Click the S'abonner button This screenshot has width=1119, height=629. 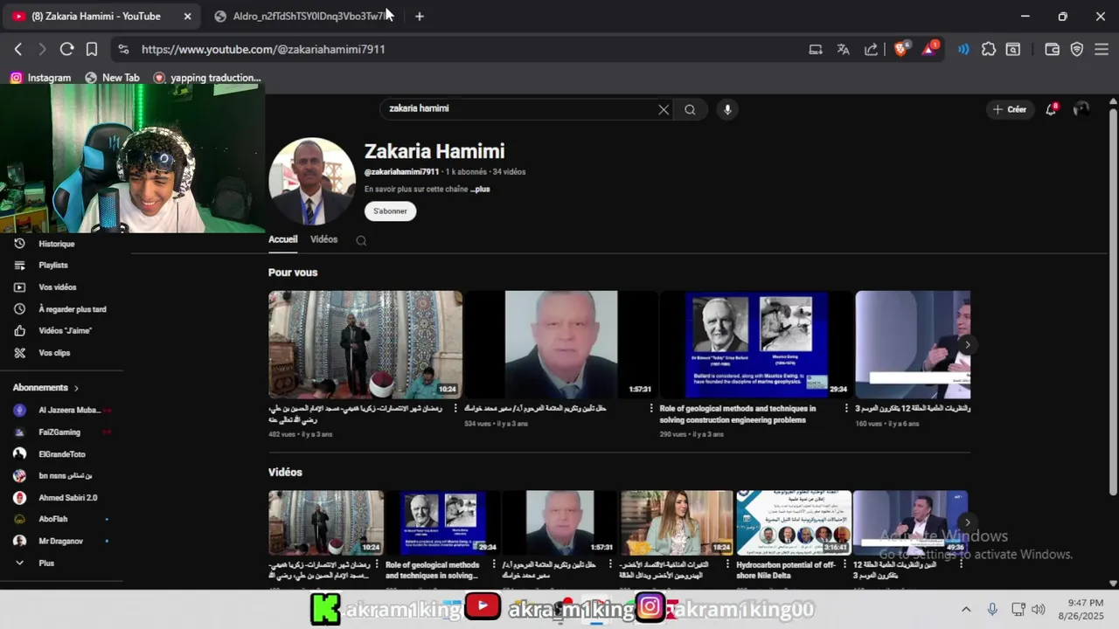pyautogui.click(x=390, y=211)
